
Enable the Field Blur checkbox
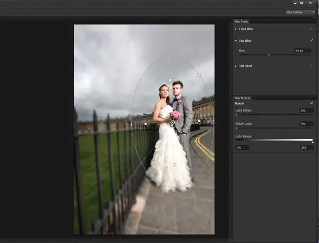(x=311, y=29)
